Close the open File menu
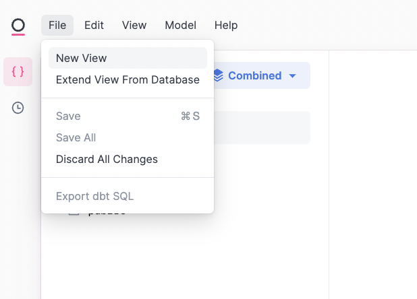 pos(57,26)
